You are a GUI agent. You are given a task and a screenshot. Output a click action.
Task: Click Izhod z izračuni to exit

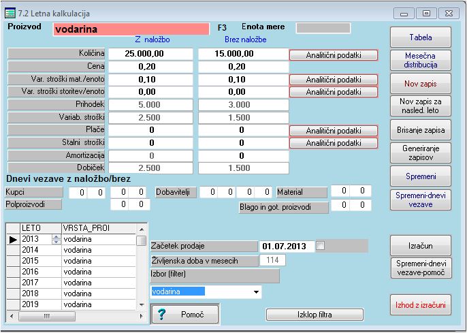coord(420,304)
